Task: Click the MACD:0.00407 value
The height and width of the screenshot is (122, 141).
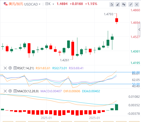Action: click(x=51, y=91)
